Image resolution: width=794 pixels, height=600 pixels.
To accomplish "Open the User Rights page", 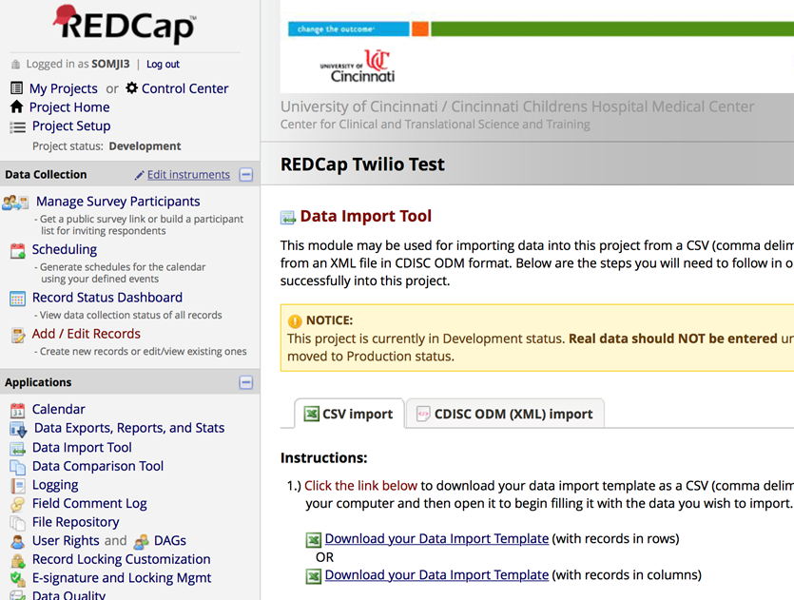I will click(66, 541).
